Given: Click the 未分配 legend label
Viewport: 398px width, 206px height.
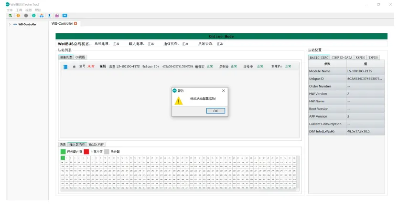Looking at the screenshot, I should (x=115, y=152).
